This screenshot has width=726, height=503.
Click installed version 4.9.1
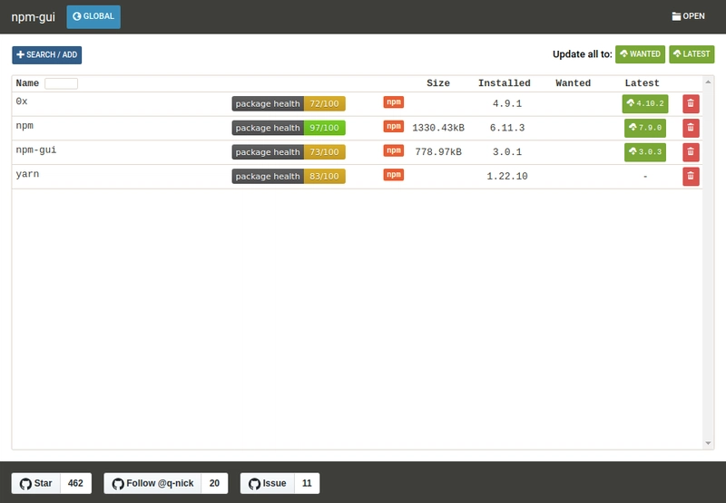pos(507,103)
